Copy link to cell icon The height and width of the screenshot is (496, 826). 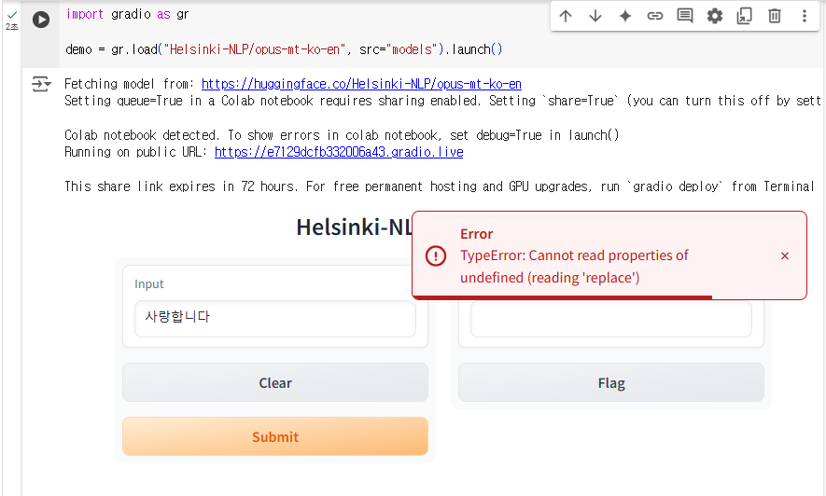click(x=655, y=16)
